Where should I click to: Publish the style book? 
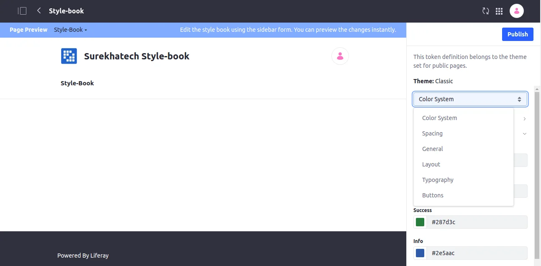[518, 34]
